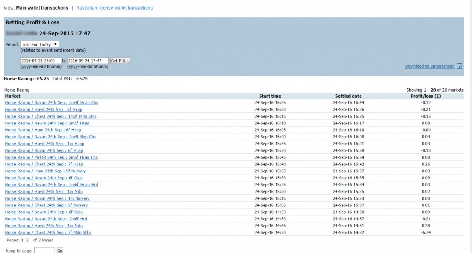Click the start date field 2016-09-23 23:00

(x=41, y=61)
